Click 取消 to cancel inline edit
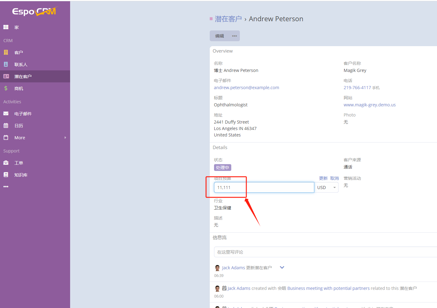 point(334,178)
